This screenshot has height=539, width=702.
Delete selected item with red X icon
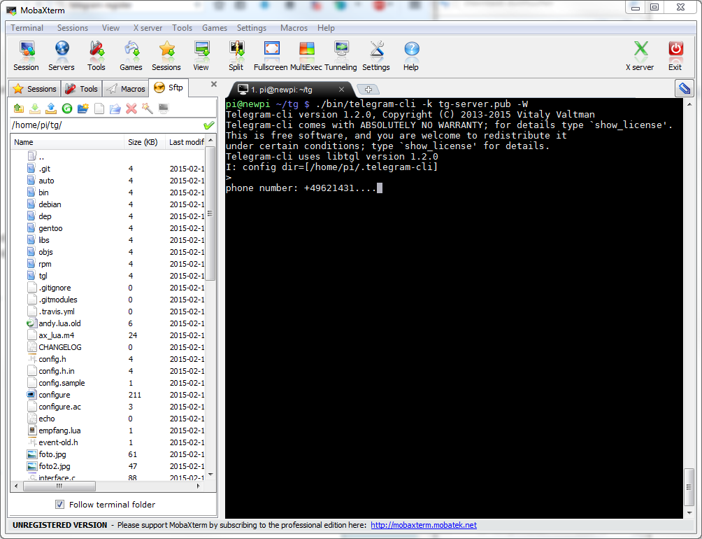[131, 108]
